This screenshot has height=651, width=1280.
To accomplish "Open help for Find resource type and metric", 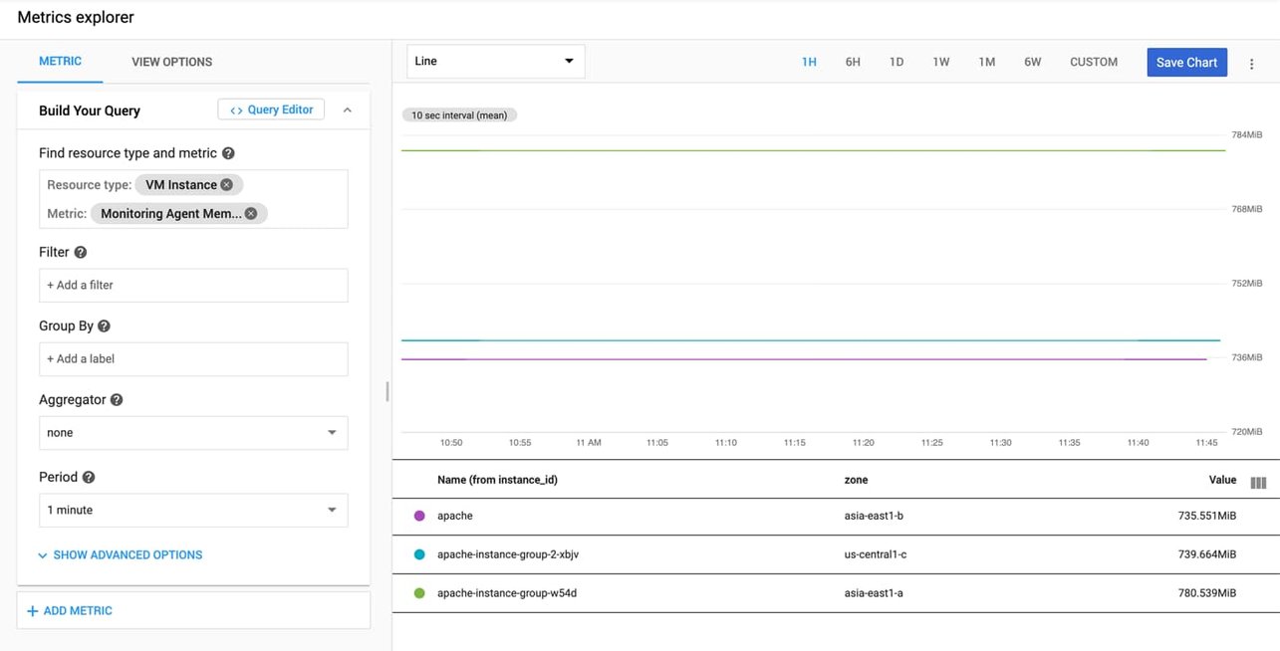I will (x=228, y=153).
